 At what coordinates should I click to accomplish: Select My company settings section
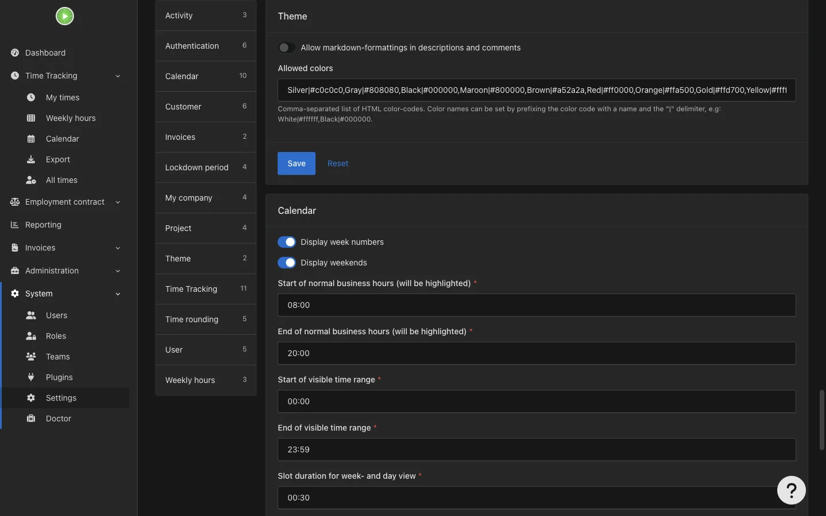(206, 198)
